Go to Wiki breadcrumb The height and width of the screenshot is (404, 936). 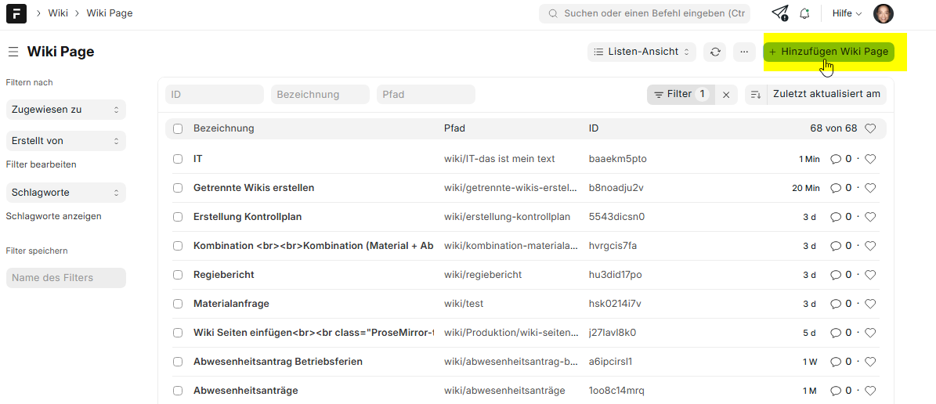pyautogui.click(x=58, y=13)
